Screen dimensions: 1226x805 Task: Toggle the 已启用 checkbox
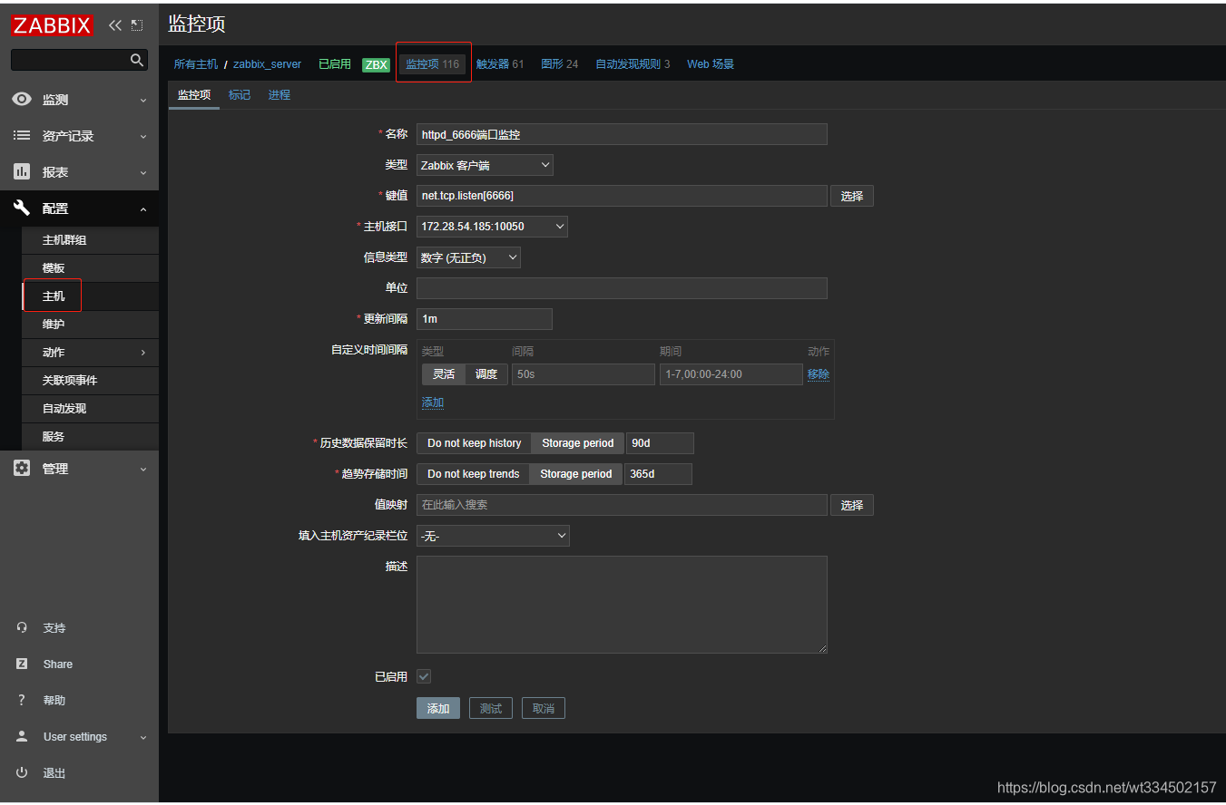424,676
